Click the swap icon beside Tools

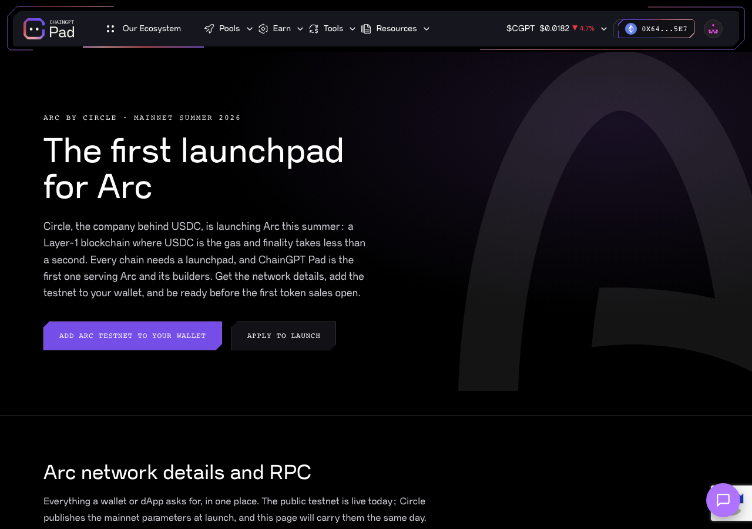pos(314,29)
